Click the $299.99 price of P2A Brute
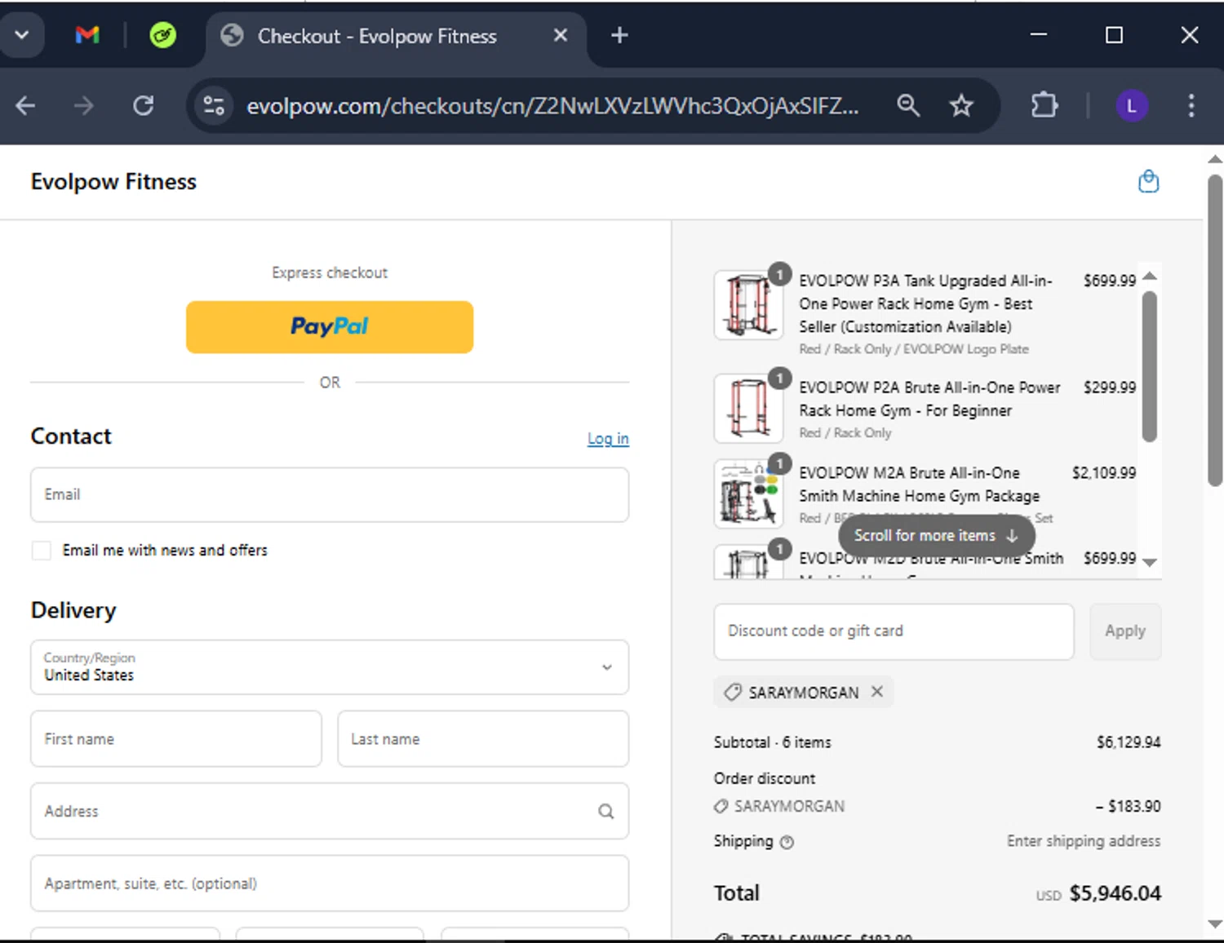 1109,387
